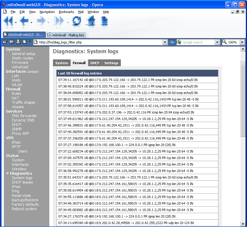Open a new page with the blank page icon
The image size is (247, 227).
(x=104, y=21)
